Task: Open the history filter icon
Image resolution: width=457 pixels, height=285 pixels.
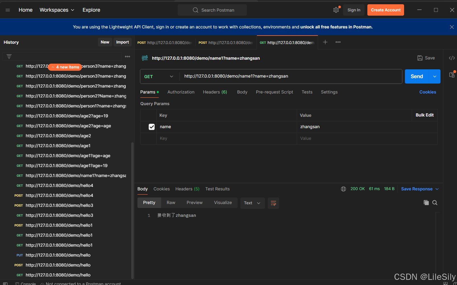Action: 9,57
